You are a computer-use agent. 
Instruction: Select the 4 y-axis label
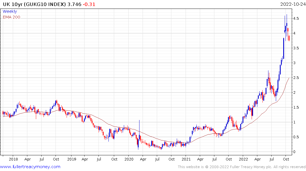point(294,33)
